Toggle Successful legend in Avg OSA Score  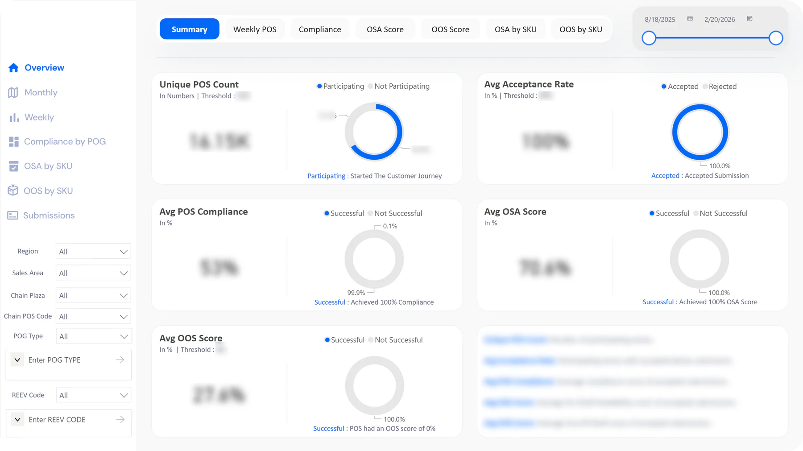tap(669, 213)
